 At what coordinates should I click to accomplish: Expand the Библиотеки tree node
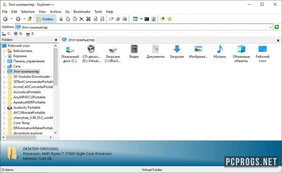point(4,51)
